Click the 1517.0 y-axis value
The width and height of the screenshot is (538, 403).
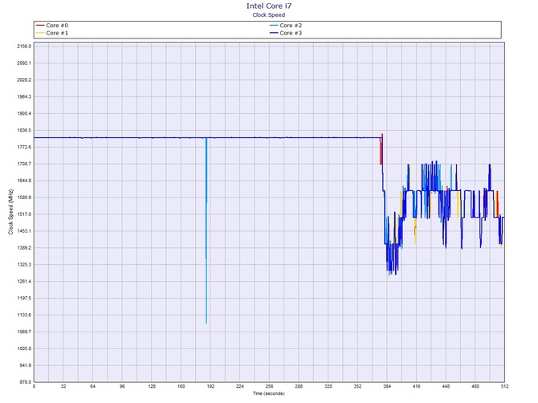[x=24, y=214]
